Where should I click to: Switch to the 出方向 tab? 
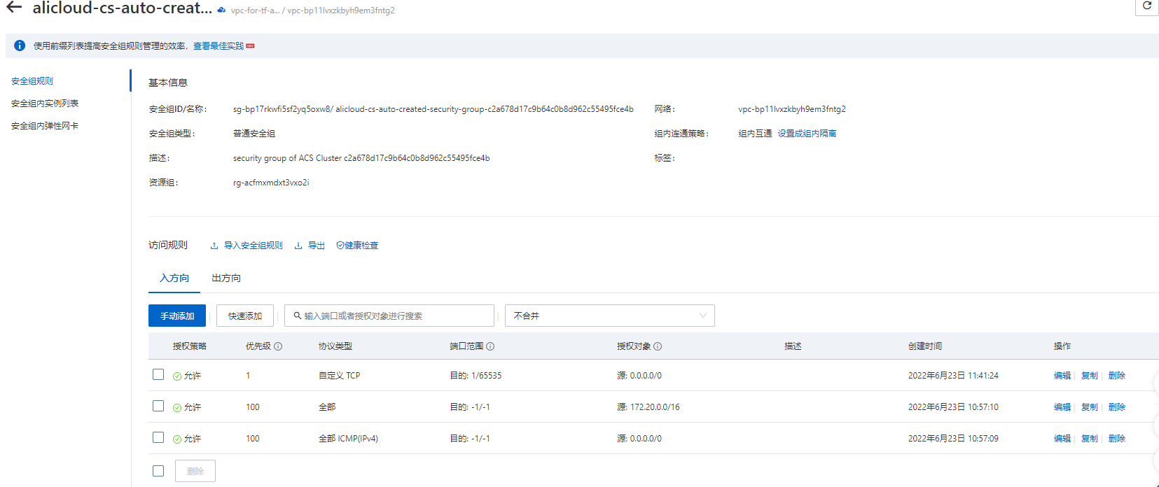coord(226,278)
